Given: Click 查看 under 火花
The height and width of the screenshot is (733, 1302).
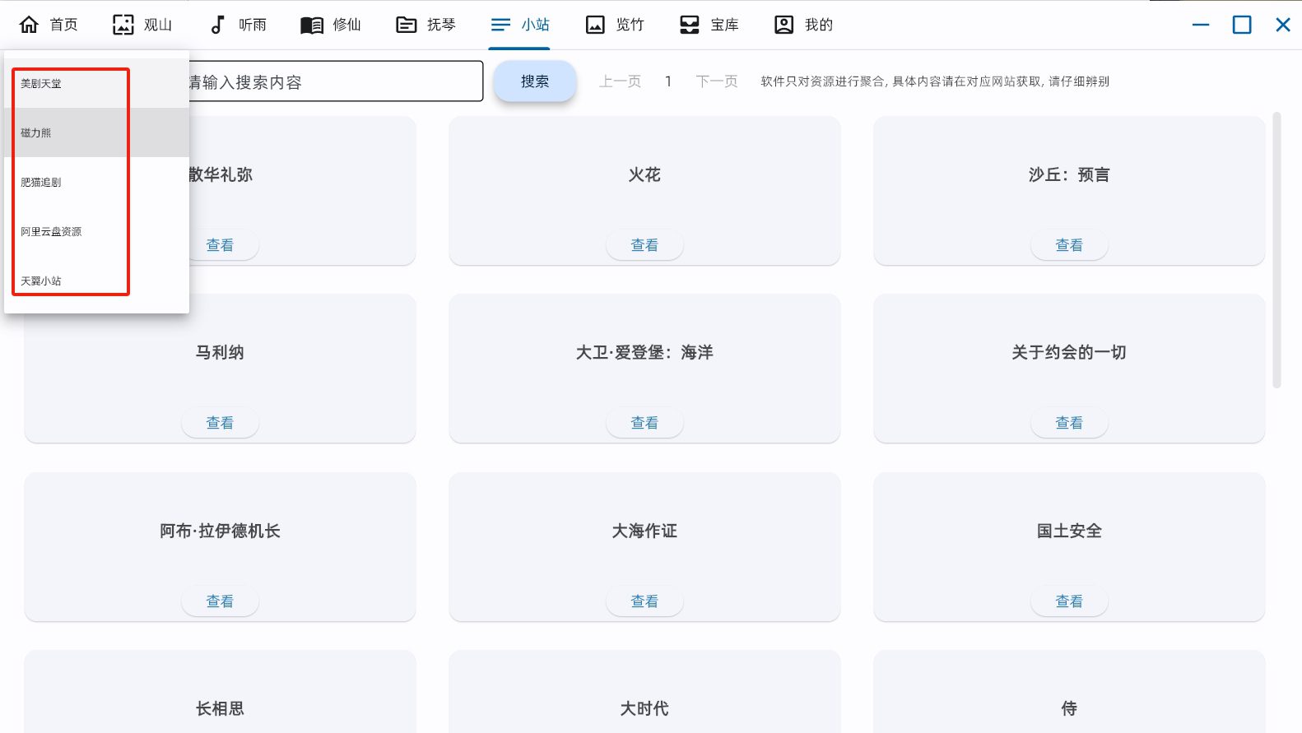Looking at the screenshot, I should pos(644,245).
